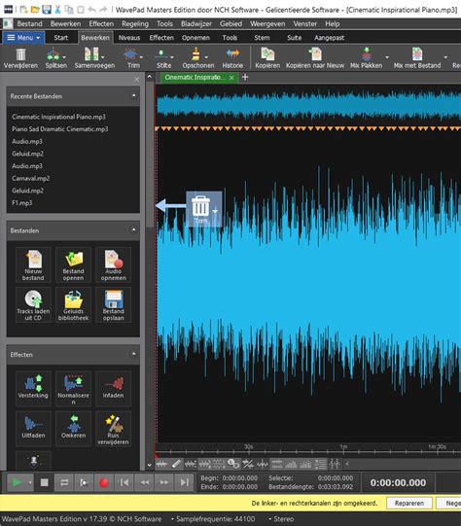Screen dimensions: 461x526
Task: Toggle loop playback button
Action: (x=64, y=482)
